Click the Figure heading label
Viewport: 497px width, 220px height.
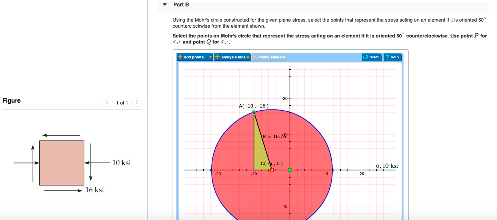coord(11,100)
